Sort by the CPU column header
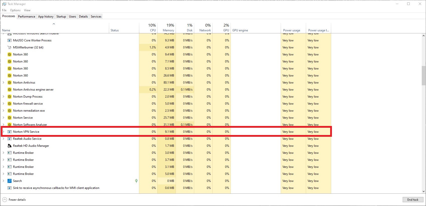426x206 pixels. tap(148, 28)
